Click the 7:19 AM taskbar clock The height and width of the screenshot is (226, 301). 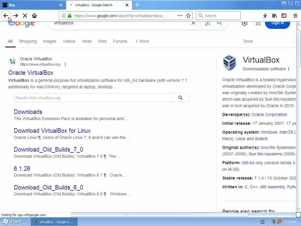[x=290, y=222]
